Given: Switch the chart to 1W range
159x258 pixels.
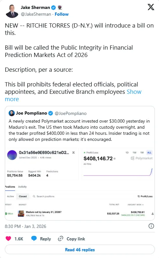Looking at the screenshot, I should (134, 153).
